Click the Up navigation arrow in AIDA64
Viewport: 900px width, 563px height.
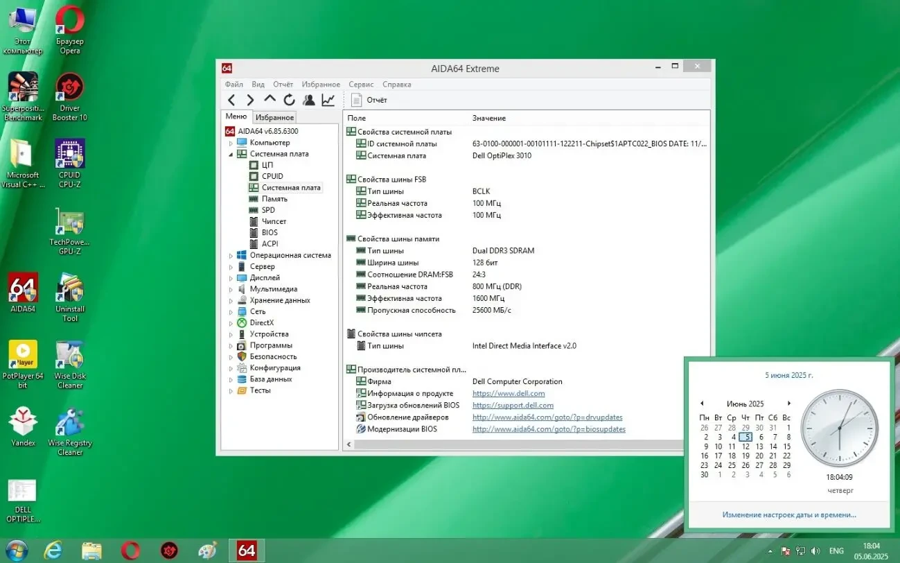[x=270, y=99]
